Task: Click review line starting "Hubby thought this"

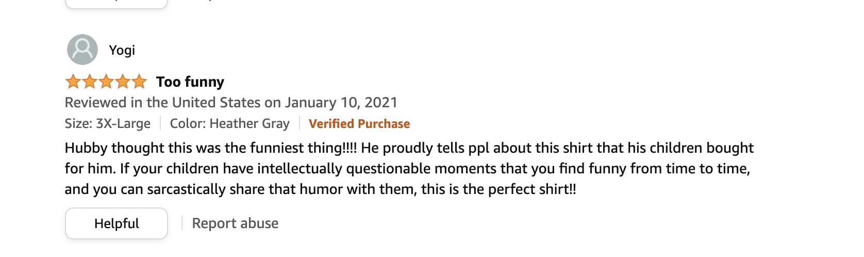Action: 409,148
